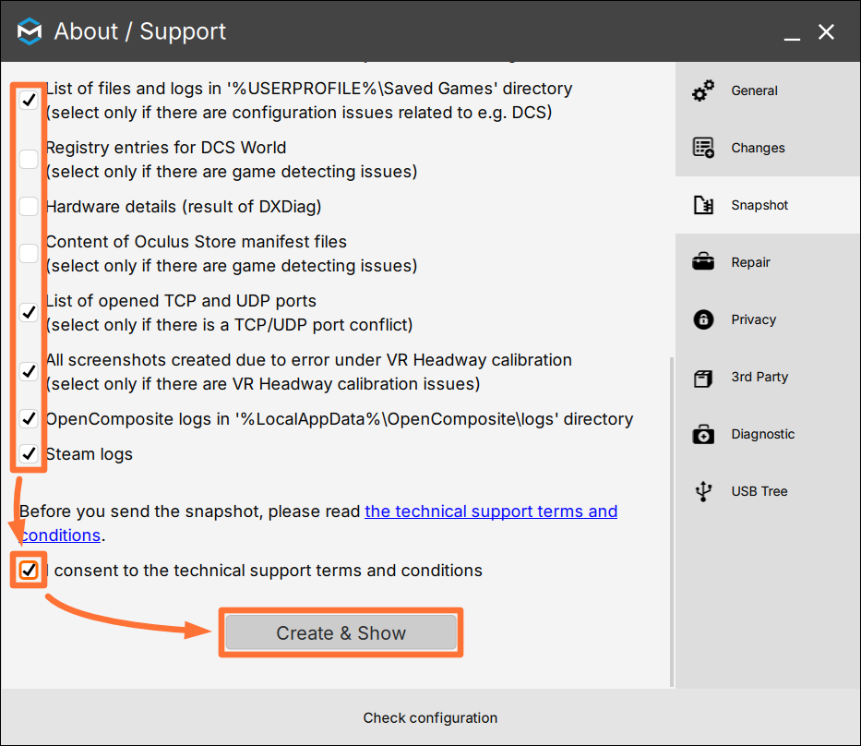The width and height of the screenshot is (861, 746).
Task: Select the Snapshot file icon
Action: [703, 205]
